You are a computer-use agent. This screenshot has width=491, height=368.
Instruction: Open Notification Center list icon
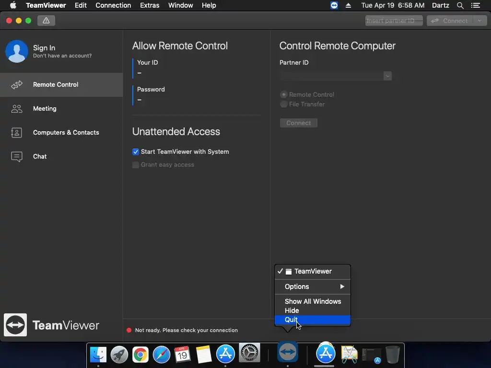(x=476, y=5)
